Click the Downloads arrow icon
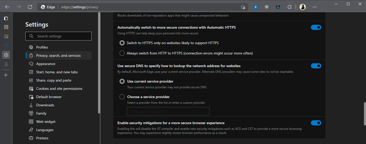This screenshot has height=144, width=366. [31, 105]
